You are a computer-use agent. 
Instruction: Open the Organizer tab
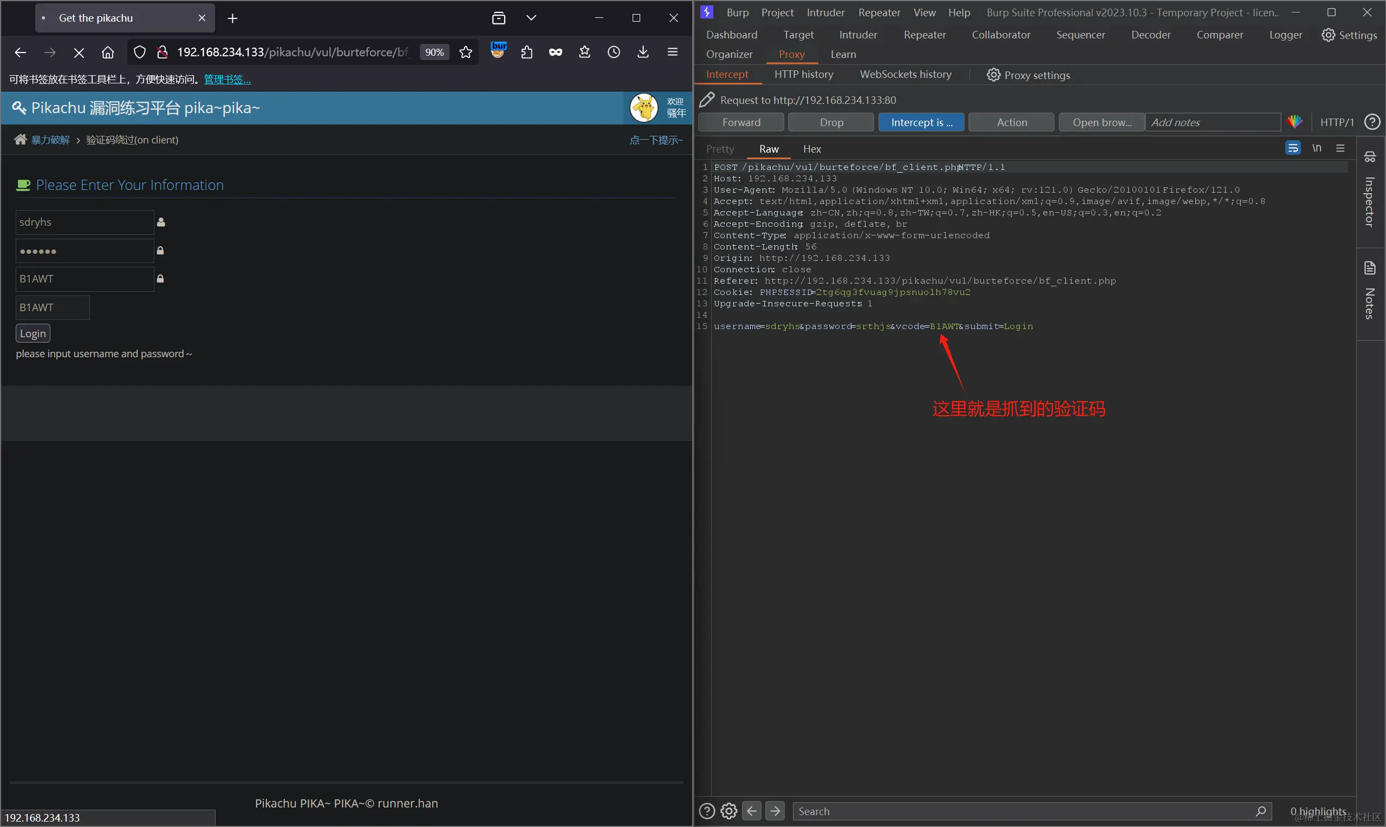(x=729, y=54)
